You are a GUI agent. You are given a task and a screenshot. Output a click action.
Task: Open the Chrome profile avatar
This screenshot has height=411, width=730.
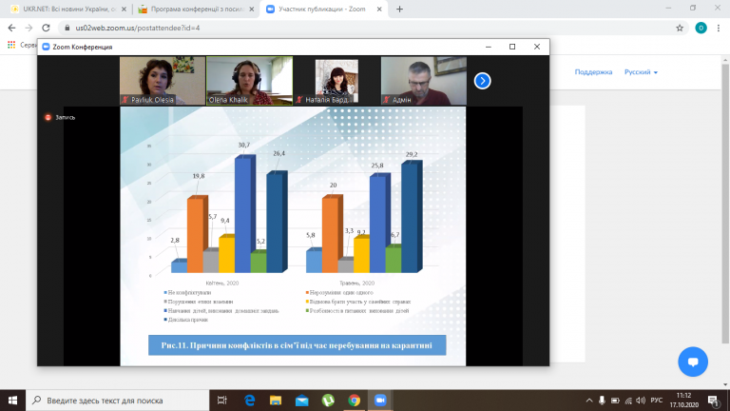click(x=701, y=28)
